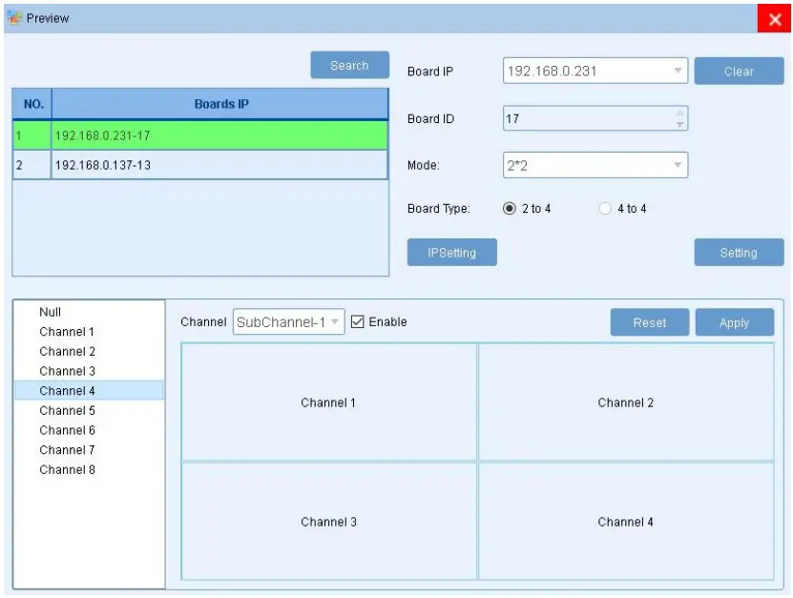Click the Search button to find boards
Image resolution: width=793 pixels, height=598 pixels.
click(x=348, y=65)
